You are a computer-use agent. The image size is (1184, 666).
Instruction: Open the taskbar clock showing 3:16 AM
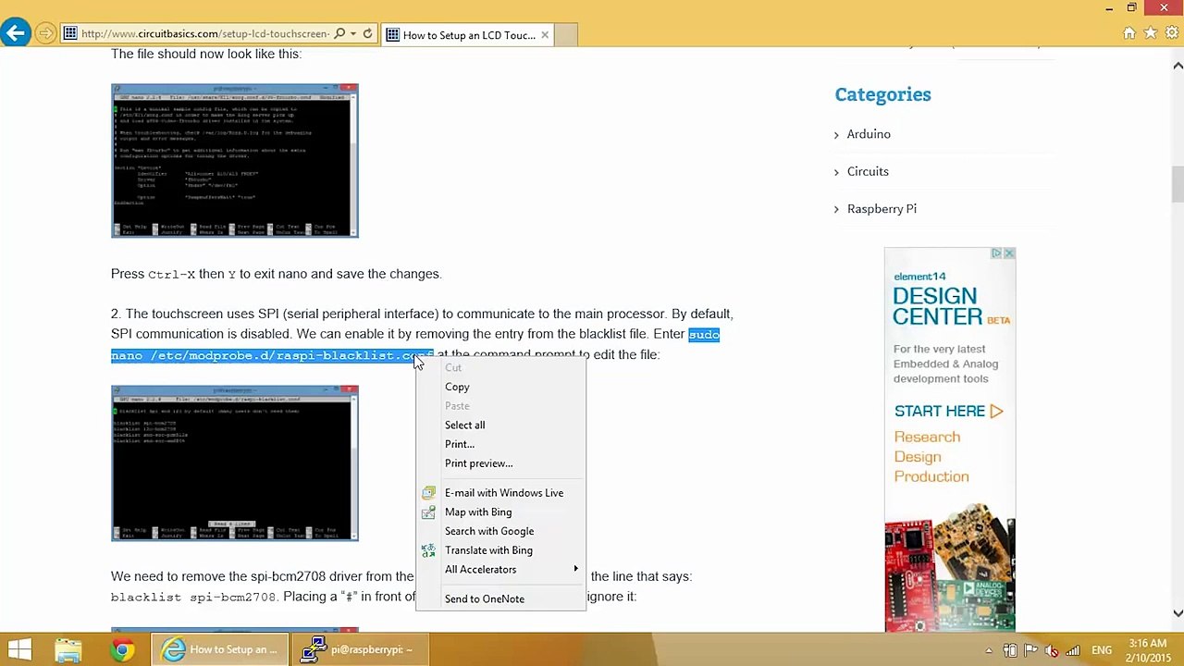pos(1147,650)
